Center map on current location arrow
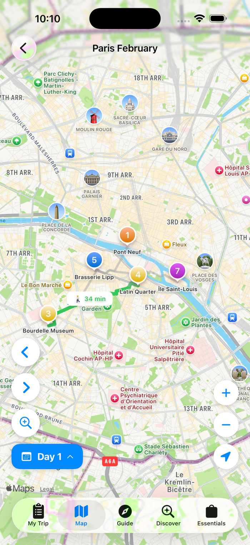 click(226, 456)
